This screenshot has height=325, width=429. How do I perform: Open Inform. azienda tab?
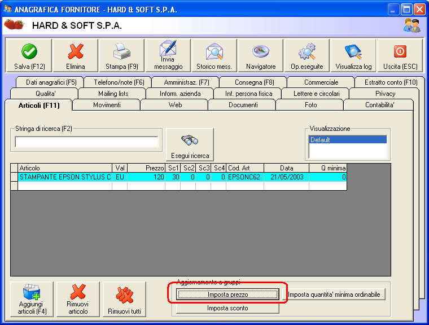click(180, 94)
